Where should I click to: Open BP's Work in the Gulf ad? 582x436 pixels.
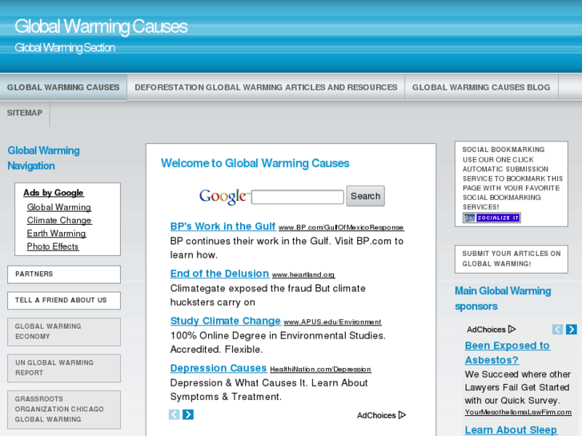[x=223, y=226]
